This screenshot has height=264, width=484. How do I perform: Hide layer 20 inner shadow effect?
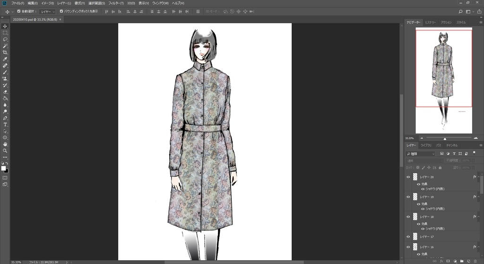pos(423,189)
